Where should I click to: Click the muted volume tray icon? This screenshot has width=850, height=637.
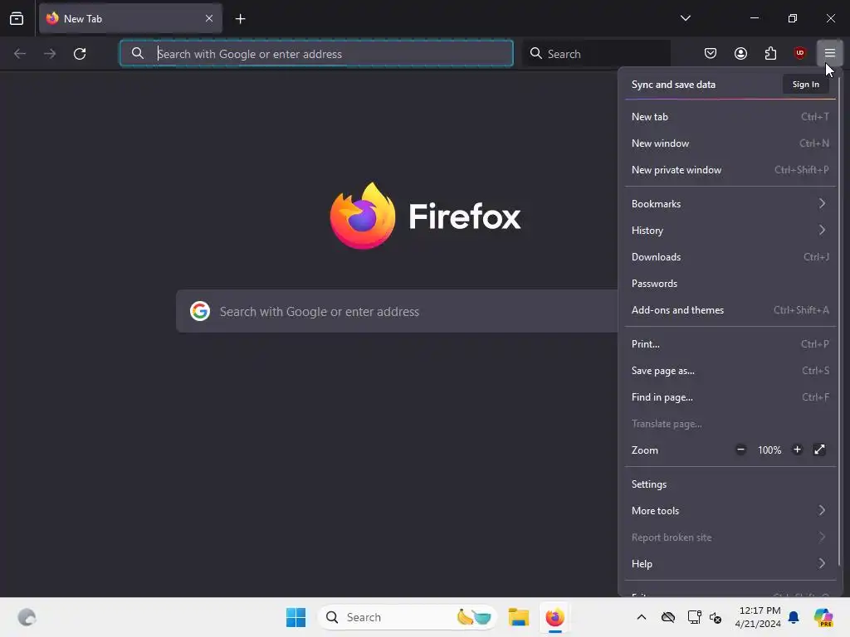tap(716, 617)
